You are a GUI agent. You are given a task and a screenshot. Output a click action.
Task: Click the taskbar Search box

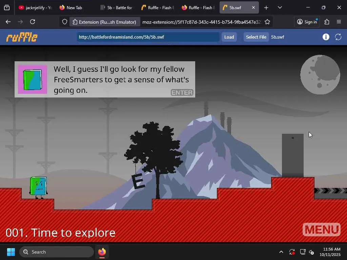pyautogui.click(x=57, y=252)
